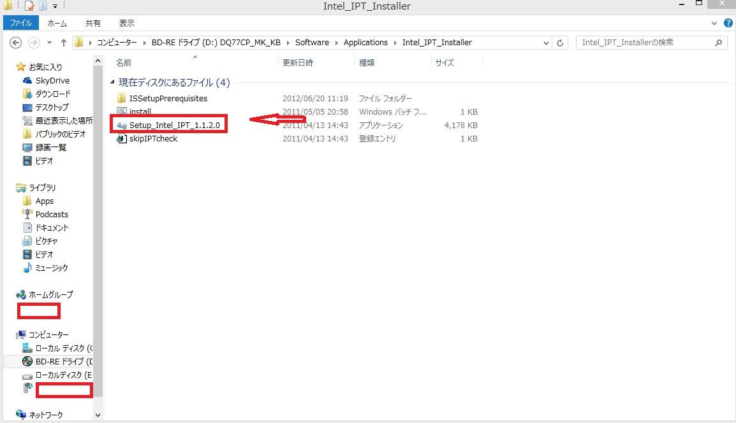Open デスクトップ in the navigation pane
Screen dimensions: 736x423
pyautogui.click(x=52, y=108)
